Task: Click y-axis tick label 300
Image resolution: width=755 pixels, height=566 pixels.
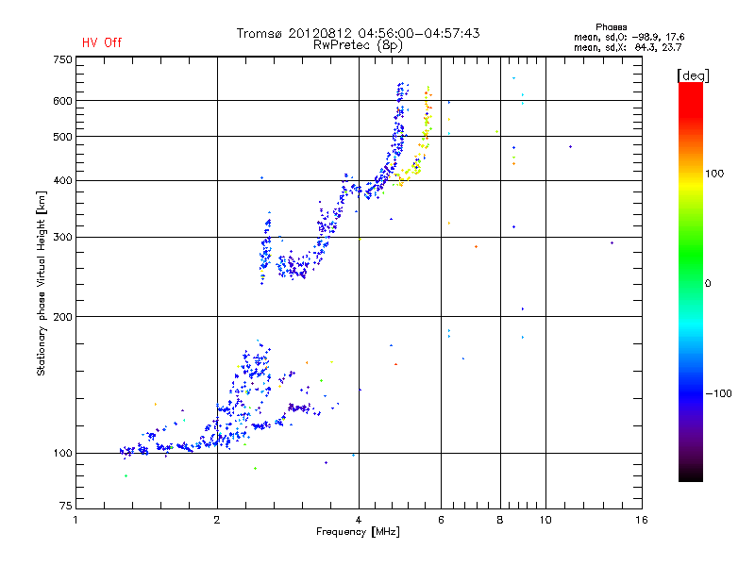Action: (x=62, y=238)
